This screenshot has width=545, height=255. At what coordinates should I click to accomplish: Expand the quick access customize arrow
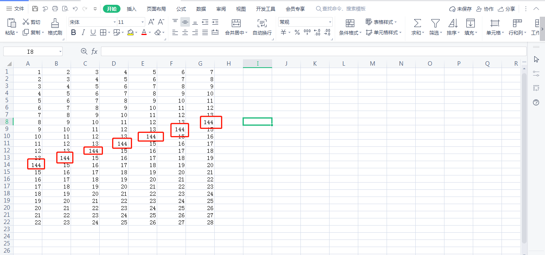(x=95, y=9)
